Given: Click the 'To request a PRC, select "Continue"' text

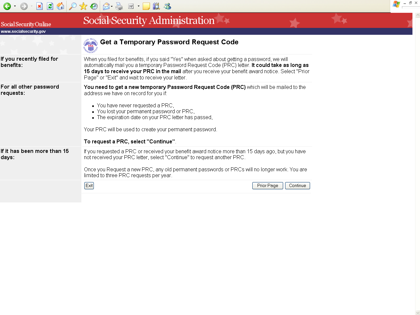Looking at the screenshot, I should point(130,142).
